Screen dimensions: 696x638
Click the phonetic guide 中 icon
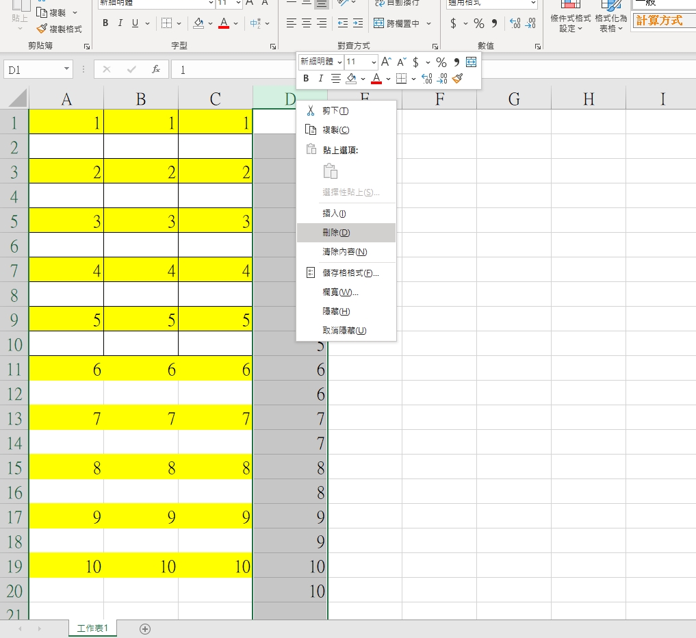pos(255,23)
